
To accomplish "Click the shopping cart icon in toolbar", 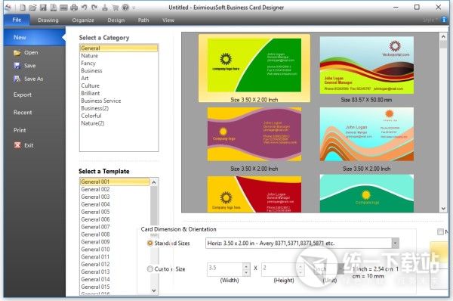I will 116,8.
